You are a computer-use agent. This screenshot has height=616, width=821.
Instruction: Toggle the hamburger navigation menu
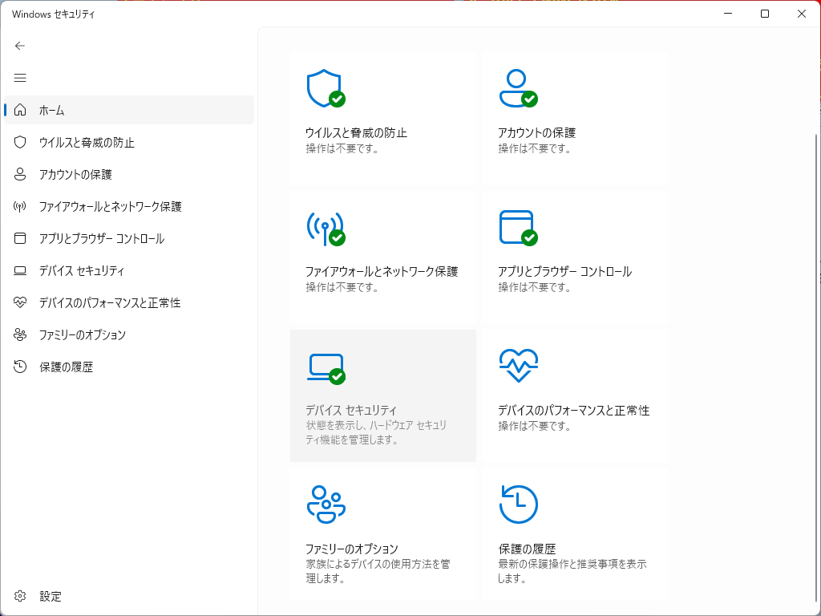[20, 78]
